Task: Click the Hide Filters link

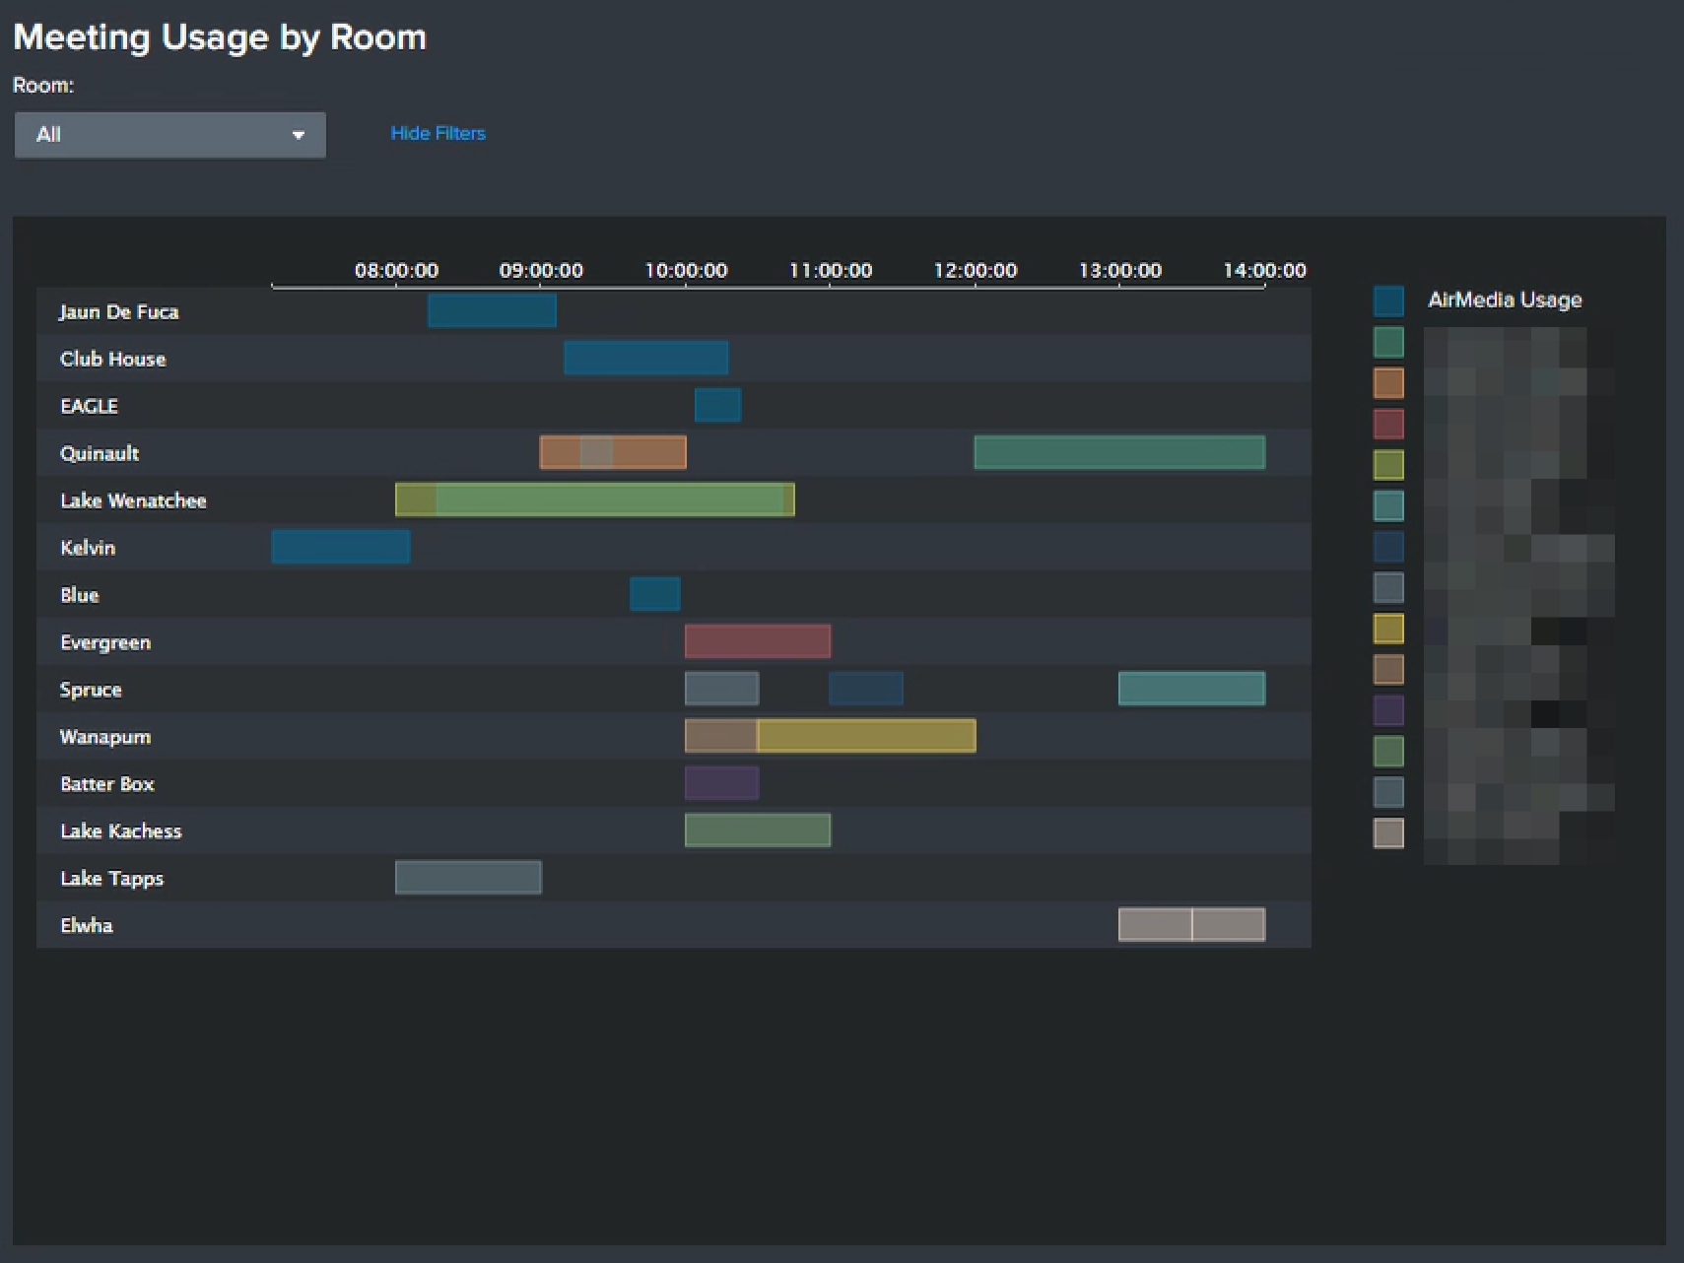Action: [x=438, y=133]
